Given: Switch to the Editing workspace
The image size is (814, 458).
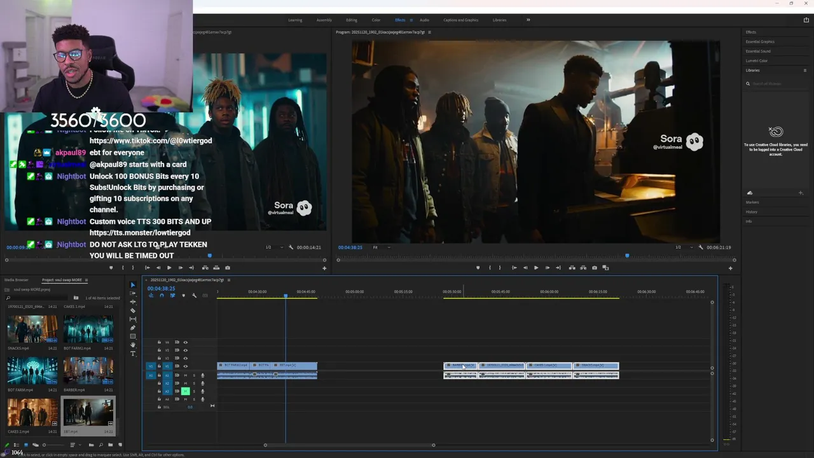Looking at the screenshot, I should coord(352,20).
